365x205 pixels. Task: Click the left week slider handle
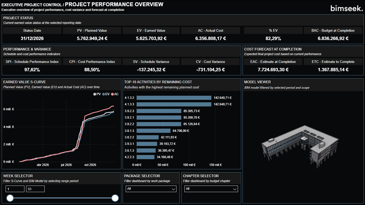click(10, 198)
